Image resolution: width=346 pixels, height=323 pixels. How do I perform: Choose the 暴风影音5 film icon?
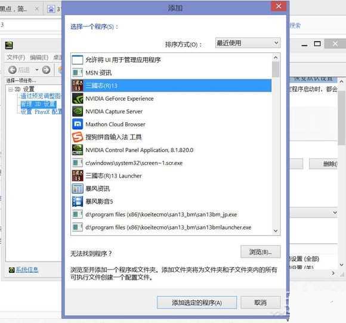78,201
